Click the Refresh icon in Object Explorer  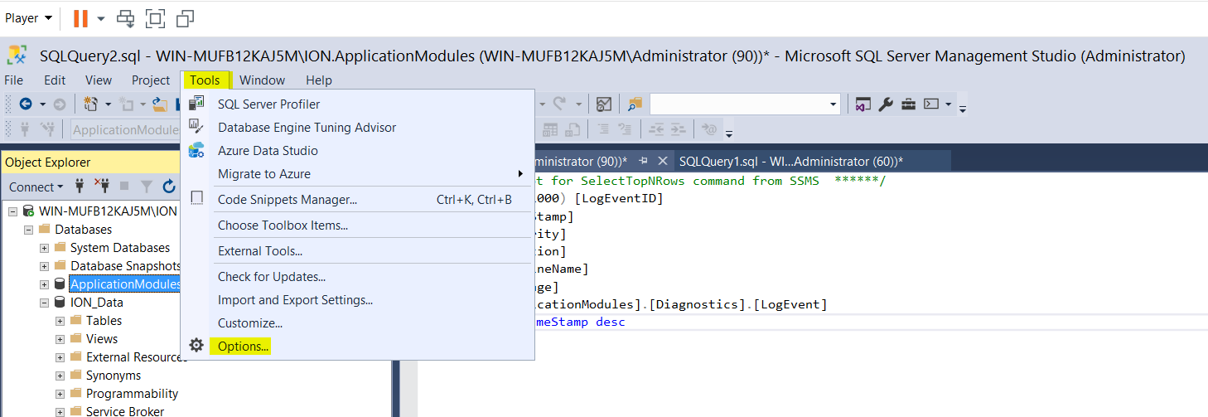(x=169, y=187)
